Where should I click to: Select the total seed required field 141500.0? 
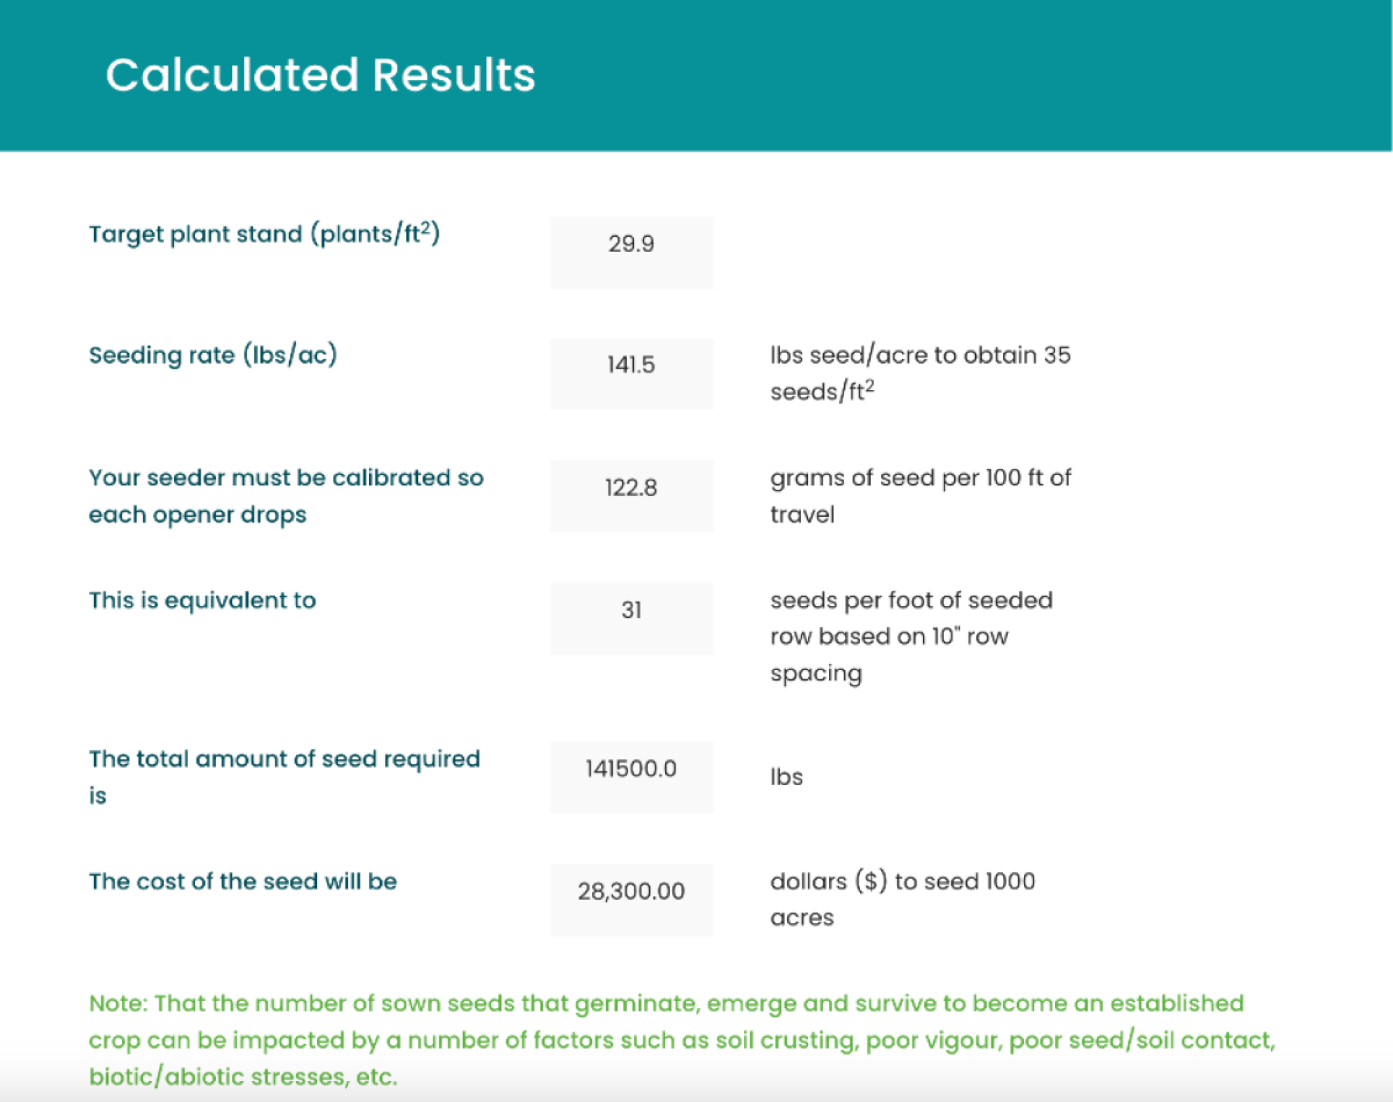(x=631, y=776)
